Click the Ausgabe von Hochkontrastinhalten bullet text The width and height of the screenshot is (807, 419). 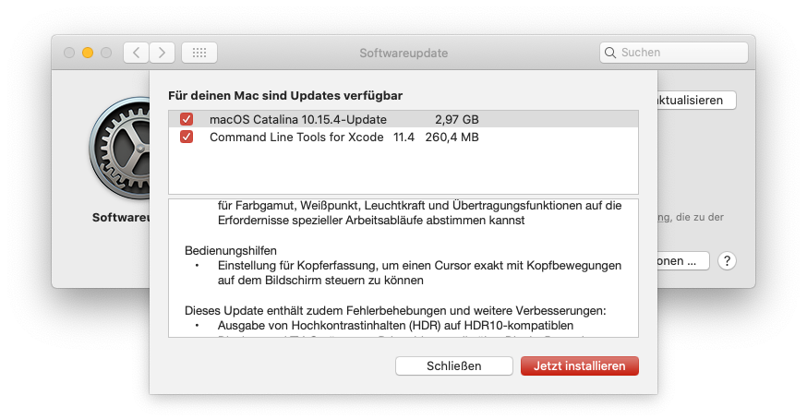(x=395, y=326)
